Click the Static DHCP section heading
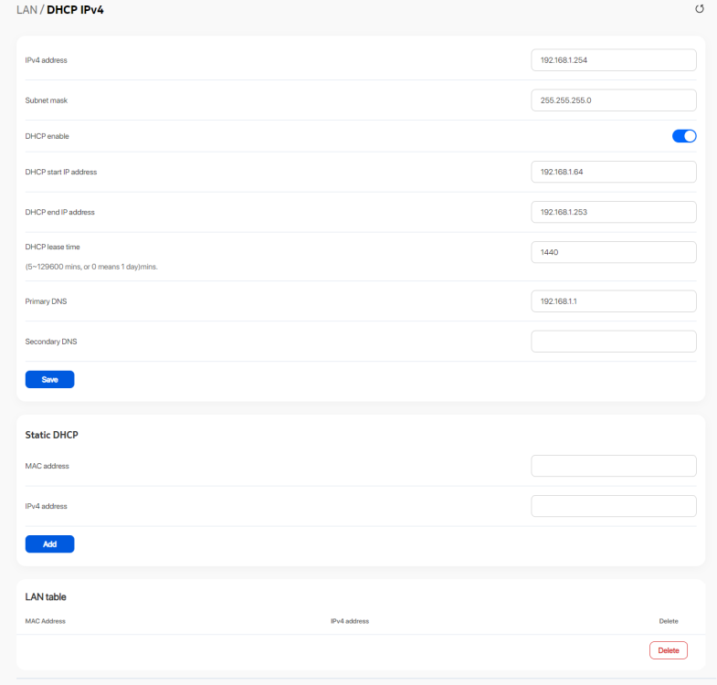This screenshot has width=717, height=685. pos(52,435)
